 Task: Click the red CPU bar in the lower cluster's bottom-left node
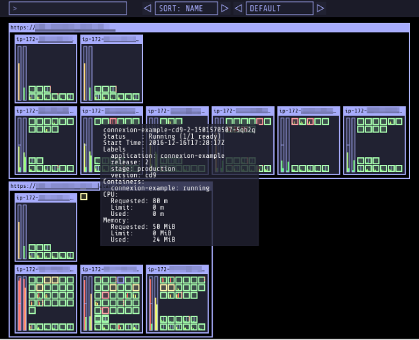click(19, 304)
